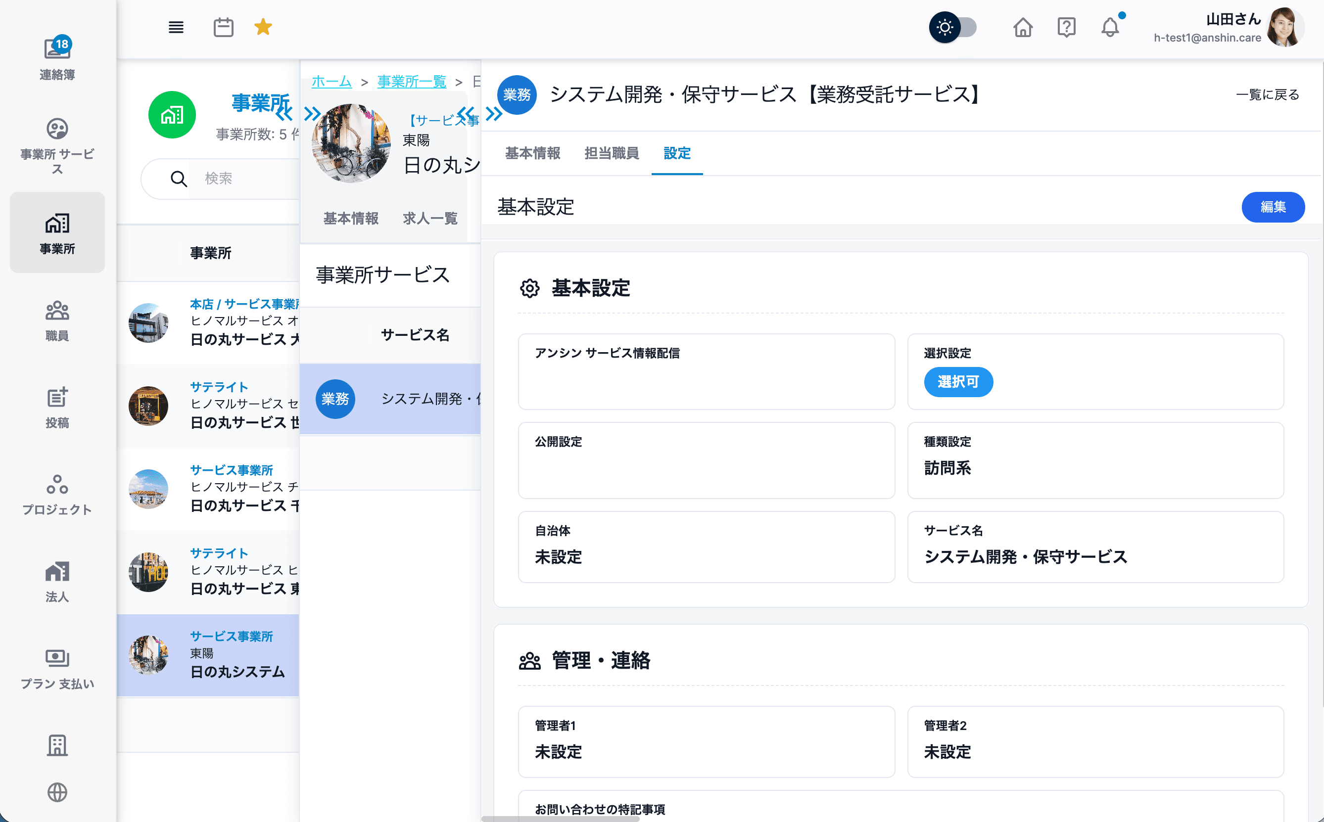Open the プロジェクト section

[57, 495]
